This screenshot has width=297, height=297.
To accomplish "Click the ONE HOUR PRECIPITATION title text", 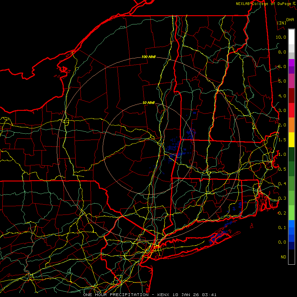I will tap(116, 295).
